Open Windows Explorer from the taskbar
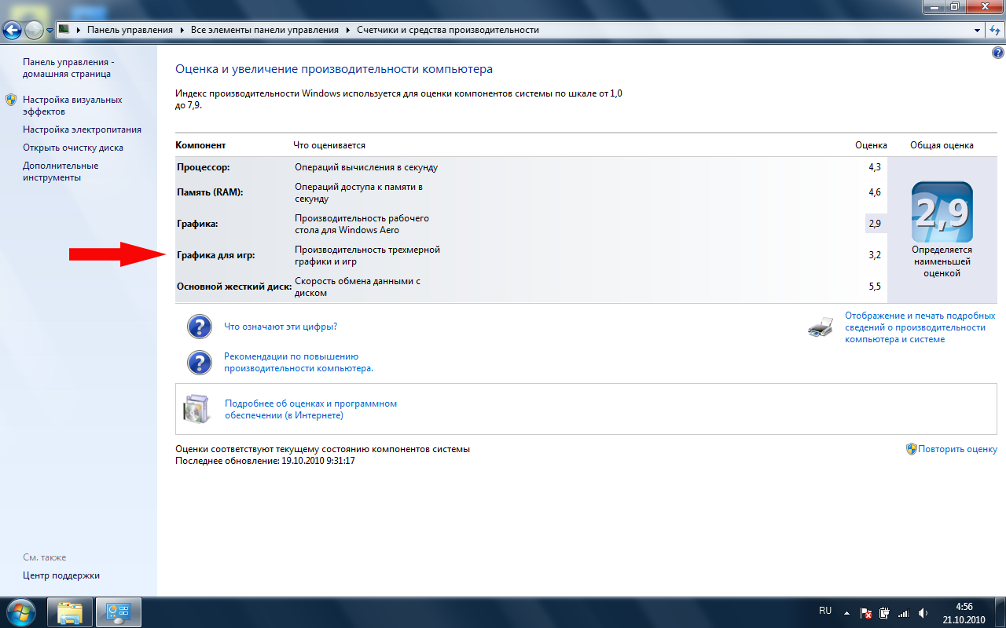The width and height of the screenshot is (1006, 628). [70, 612]
